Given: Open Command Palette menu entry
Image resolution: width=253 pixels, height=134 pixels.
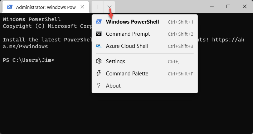Looking at the screenshot, I should [145, 74].
